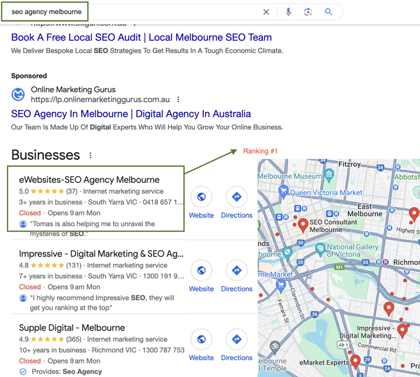This screenshot has height=377, width=420.
Task: Click reviewer avatar beside Impressive SEO review
Action: [23, 298]
